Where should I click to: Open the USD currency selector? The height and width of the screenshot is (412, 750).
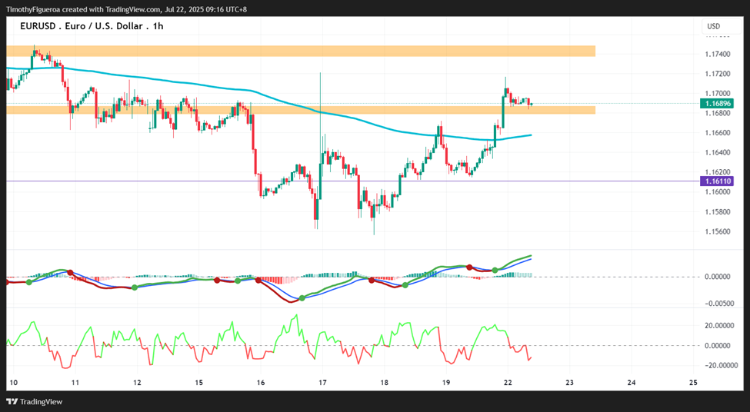(714, 26)
